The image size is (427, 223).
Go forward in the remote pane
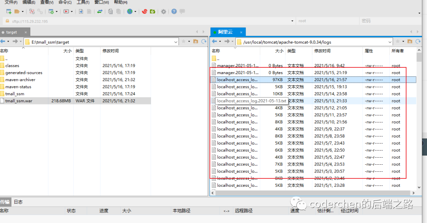pos(227,41)
